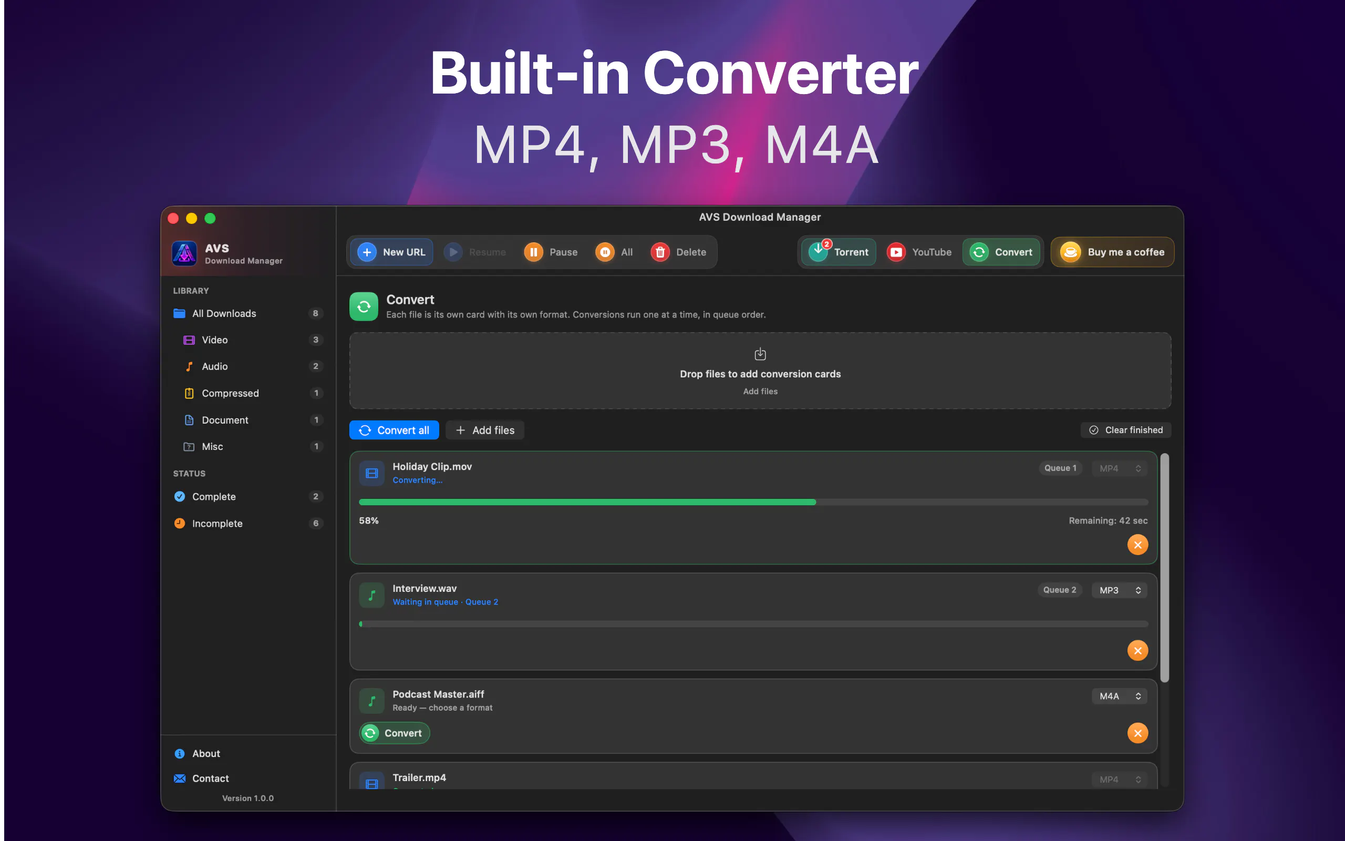Click the Trailer.mp4 file name
The height and width of the screenshot is (841, 1345).
click(x=419, y=777)
